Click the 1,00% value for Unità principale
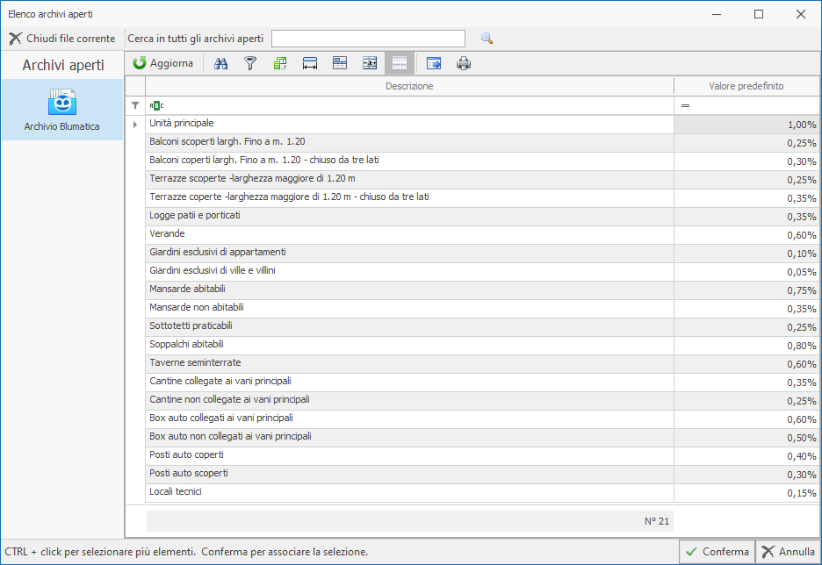The height and width of the screenshot is (565, 822). 746,125
